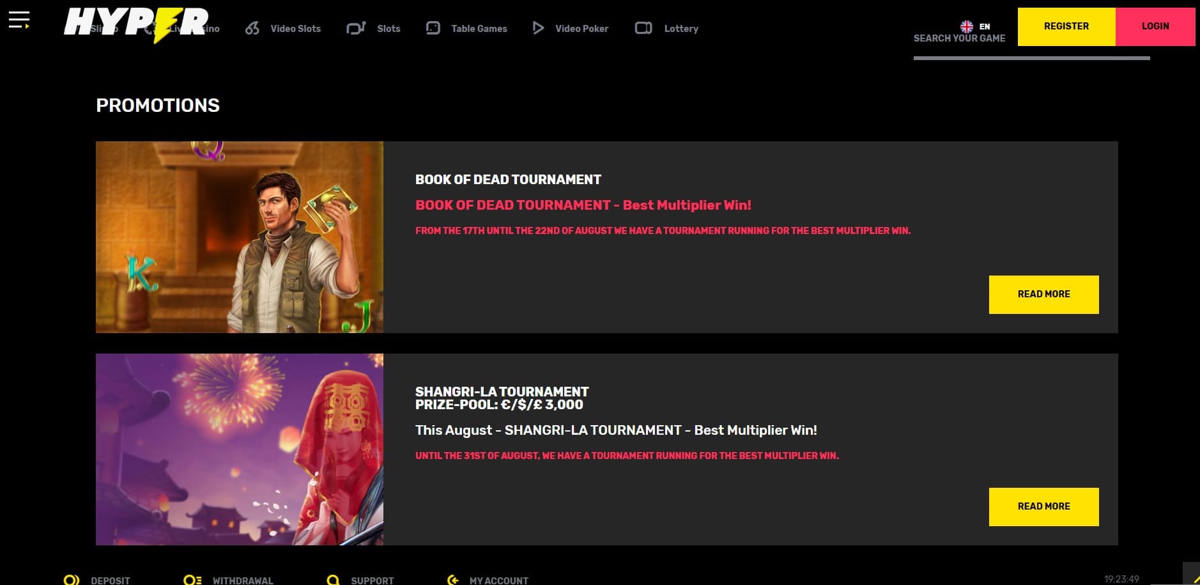Click the Video Slots cherry icon

[252, 28]
